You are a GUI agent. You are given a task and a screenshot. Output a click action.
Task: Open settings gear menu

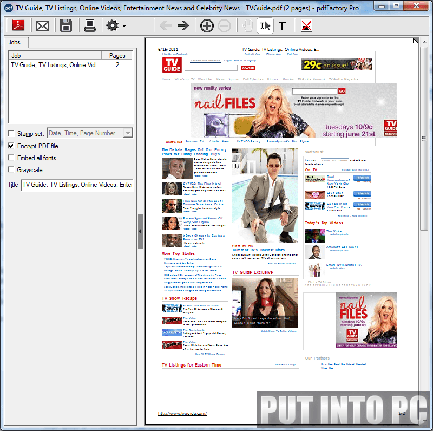click(116, 25)
